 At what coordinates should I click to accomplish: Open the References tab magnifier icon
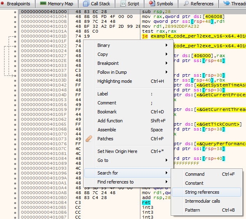tap(186, 4)
